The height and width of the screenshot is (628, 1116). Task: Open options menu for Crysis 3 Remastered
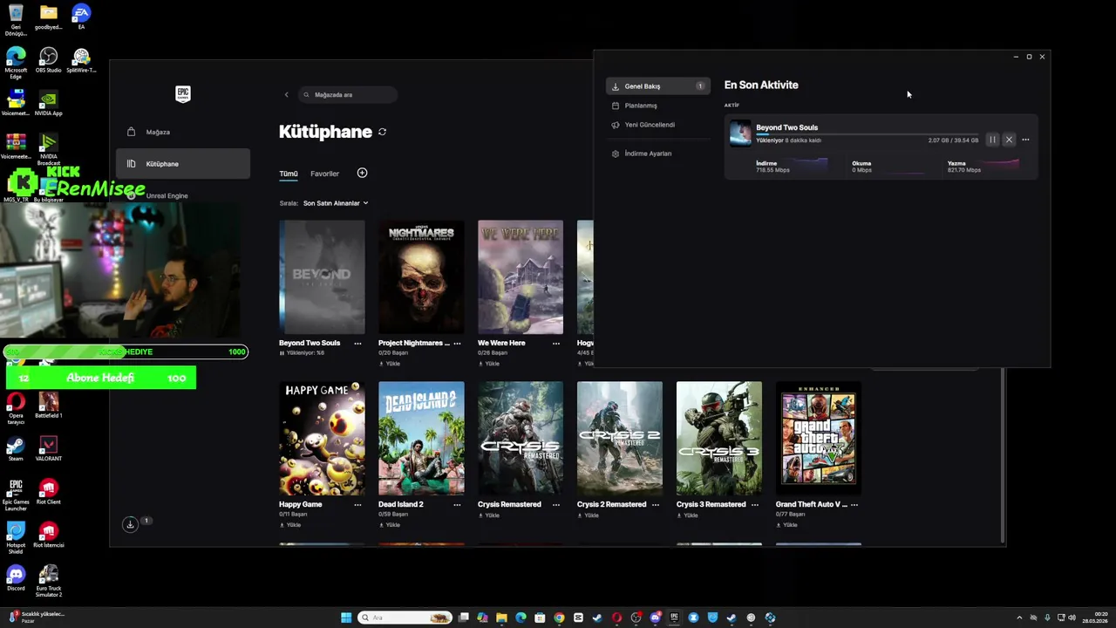point(755,504)
